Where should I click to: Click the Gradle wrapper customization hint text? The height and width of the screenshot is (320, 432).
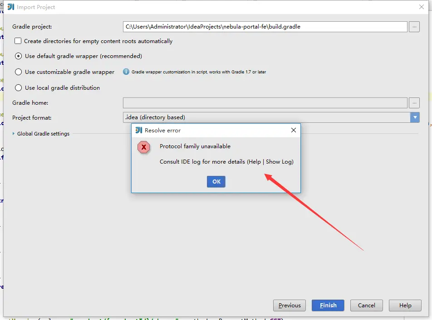[199, 72]
